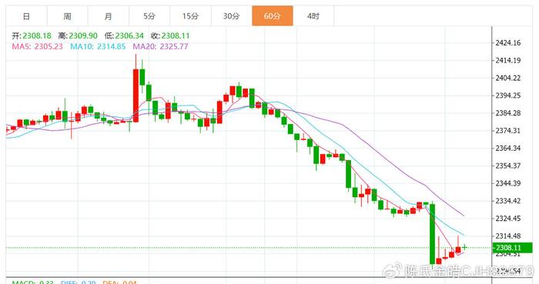Click the 开:2308.18 open price value
Image resolution: width=539 pixels, height=284 pixels.
(32, 35)
